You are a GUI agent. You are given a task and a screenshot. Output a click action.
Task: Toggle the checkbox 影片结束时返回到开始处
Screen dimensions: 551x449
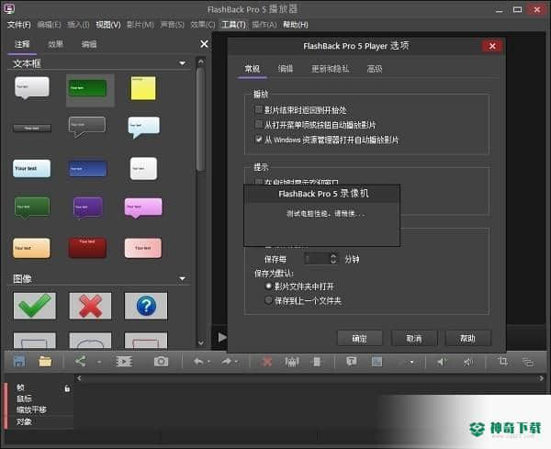tap(259, 109)
